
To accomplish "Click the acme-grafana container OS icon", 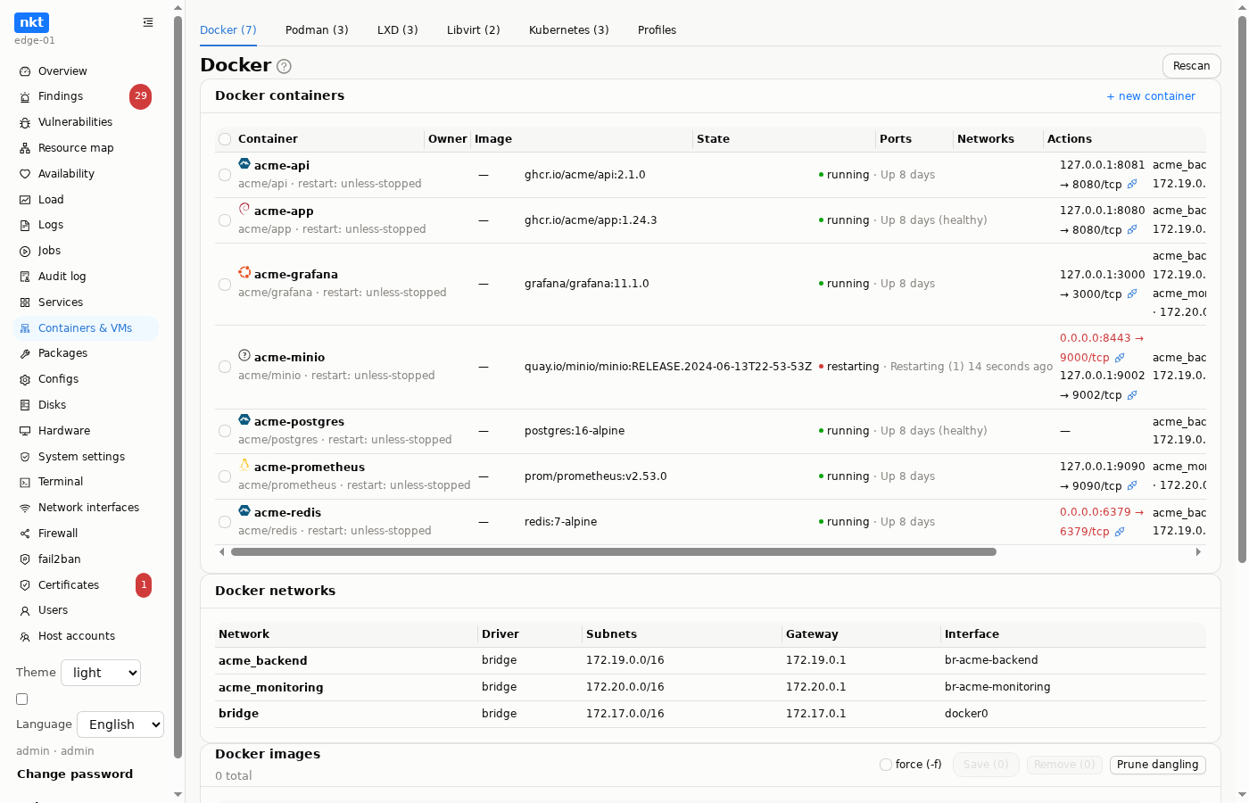I will click(244, 273).
